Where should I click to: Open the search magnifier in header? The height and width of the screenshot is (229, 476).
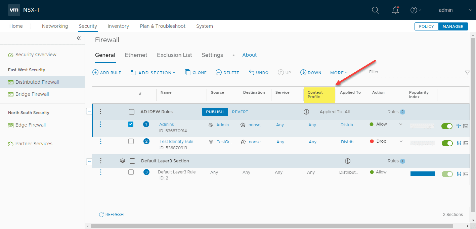pyautogui.click(x=376, y=10)
